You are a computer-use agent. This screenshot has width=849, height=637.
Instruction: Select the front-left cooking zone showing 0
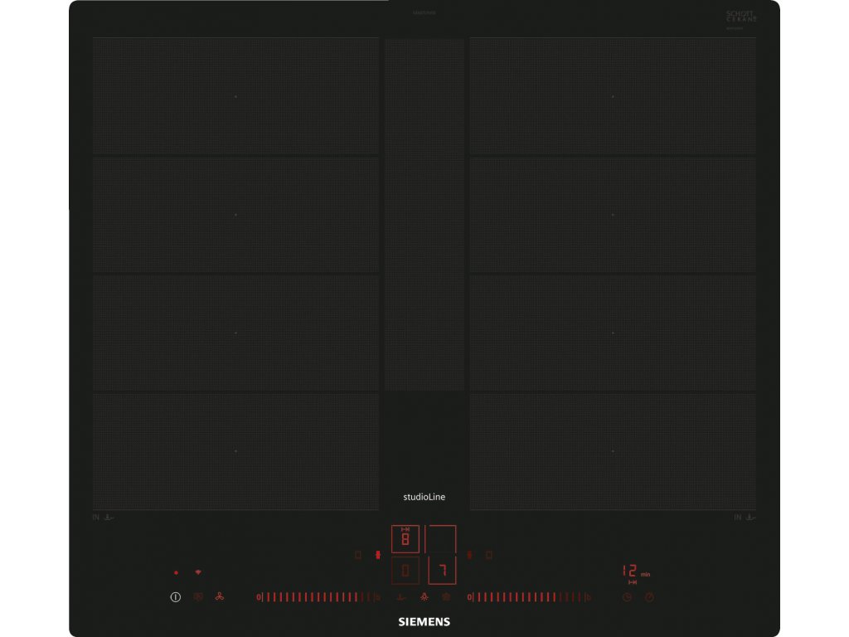[x=405, y=570]
